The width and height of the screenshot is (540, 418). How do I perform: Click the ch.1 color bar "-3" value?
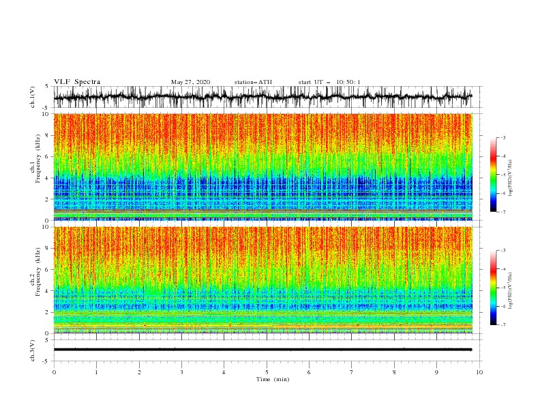503,137
